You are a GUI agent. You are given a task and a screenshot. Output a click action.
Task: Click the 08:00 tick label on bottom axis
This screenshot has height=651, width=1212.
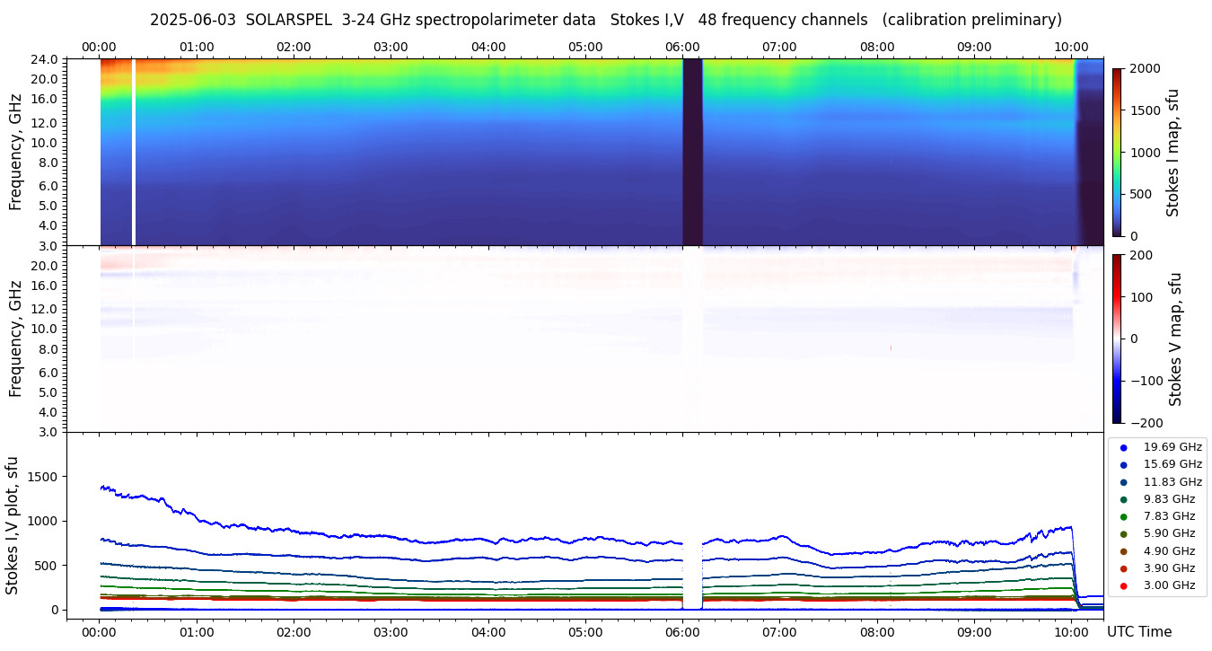coord(877,631)
